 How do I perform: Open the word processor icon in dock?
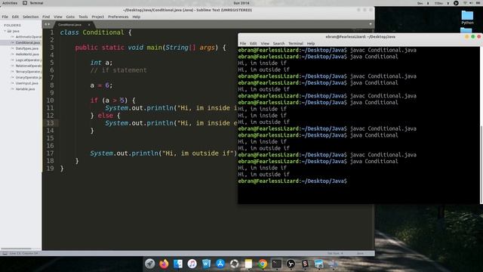(x=206, y=264)
